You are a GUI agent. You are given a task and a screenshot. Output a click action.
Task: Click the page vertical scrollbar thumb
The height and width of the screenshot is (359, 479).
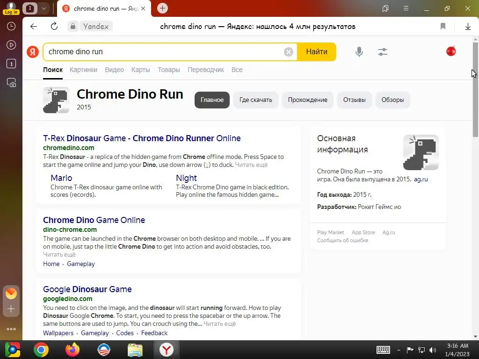coord(475,89)
